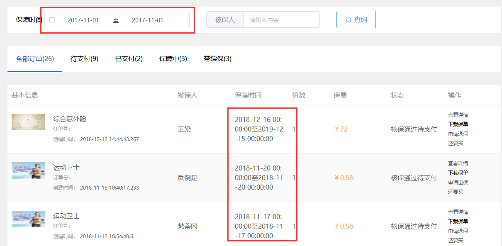Click the end date field after 至
This screenshot has height=246, width=502.
pos(148,20)
